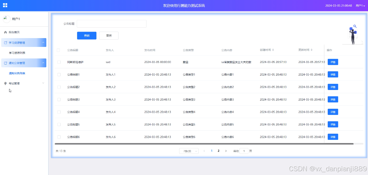Click the 发布人 column header
Viewport: 368px width, 175px height.
point(110,50)
